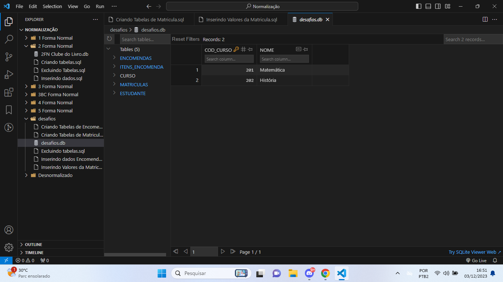The width and height of the screenshot is (503, 282).
Task: Click the refresh tables icon
Action: click(x=109, y=39)
